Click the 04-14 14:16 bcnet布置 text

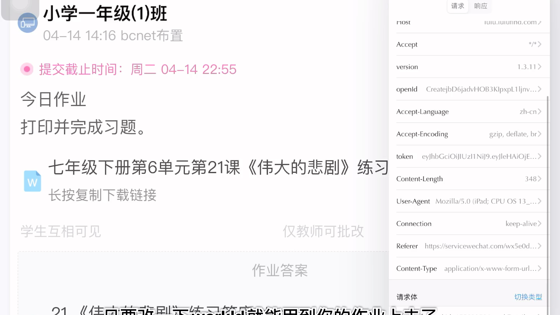pyautogui.click(x=113, y=36)
